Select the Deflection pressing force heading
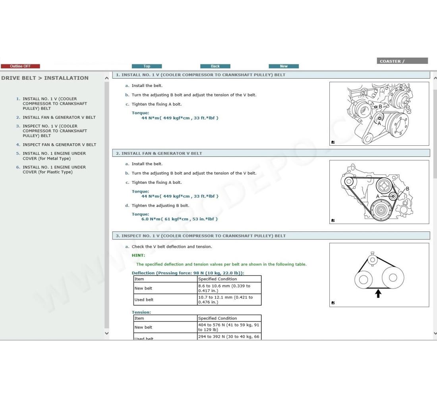The width and height of the screenshot is (437, 397). click(x=188, y=273)
